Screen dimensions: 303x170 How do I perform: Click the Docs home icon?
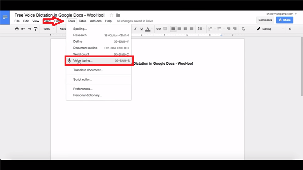5,17
